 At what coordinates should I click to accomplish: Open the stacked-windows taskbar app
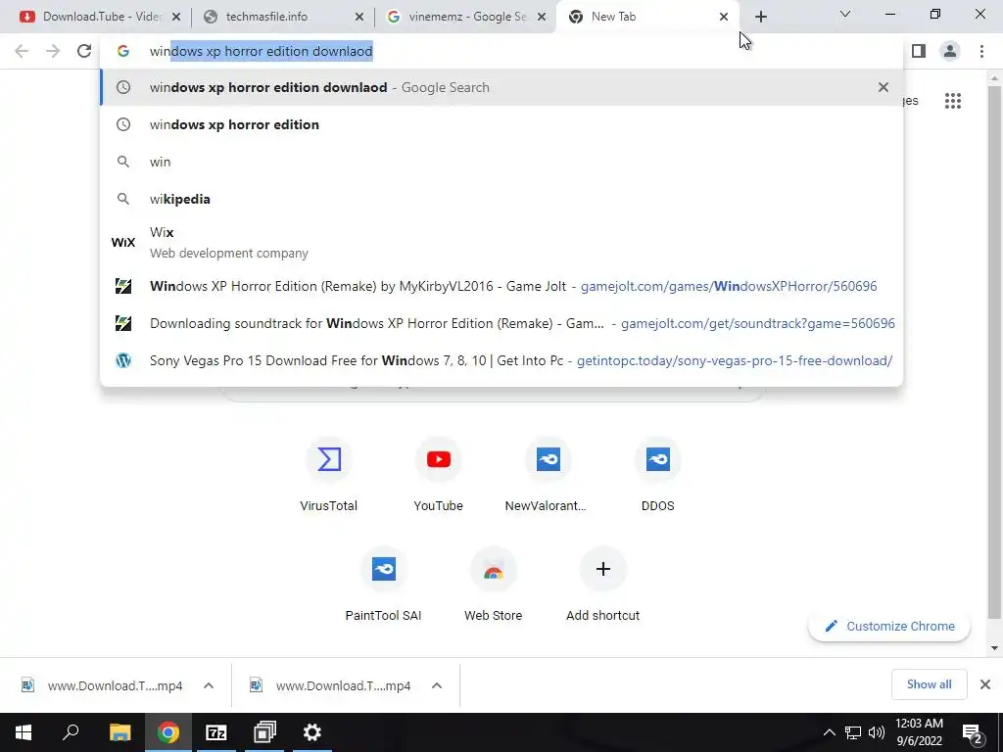264,732
